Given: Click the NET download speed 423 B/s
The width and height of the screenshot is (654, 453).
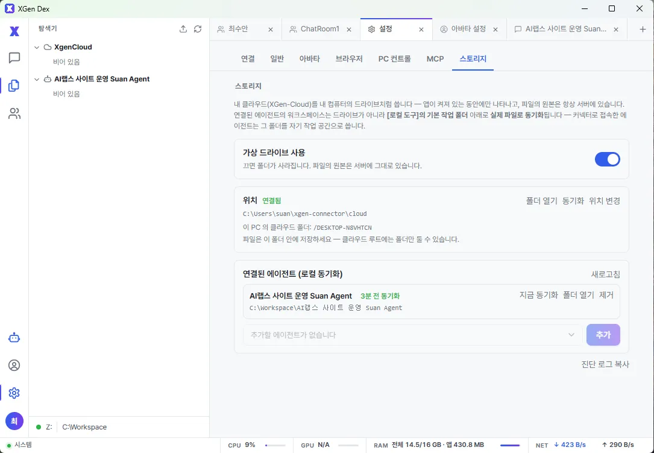Looking at the screenshot, I should [570, 445].
